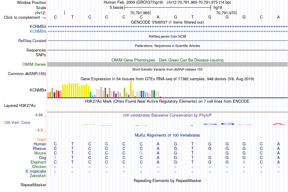
Task: Click the chr12: ruler label
Action: [x=41, y=13]
